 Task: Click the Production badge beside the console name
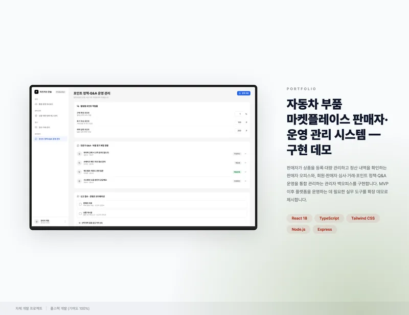tap(60, 92)
